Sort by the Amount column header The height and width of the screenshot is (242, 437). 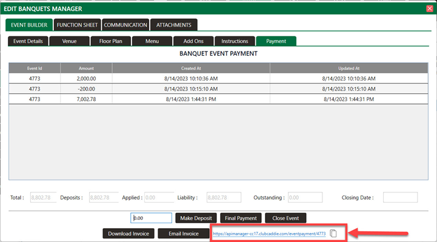pyautogui.click(x=86, y=68)
